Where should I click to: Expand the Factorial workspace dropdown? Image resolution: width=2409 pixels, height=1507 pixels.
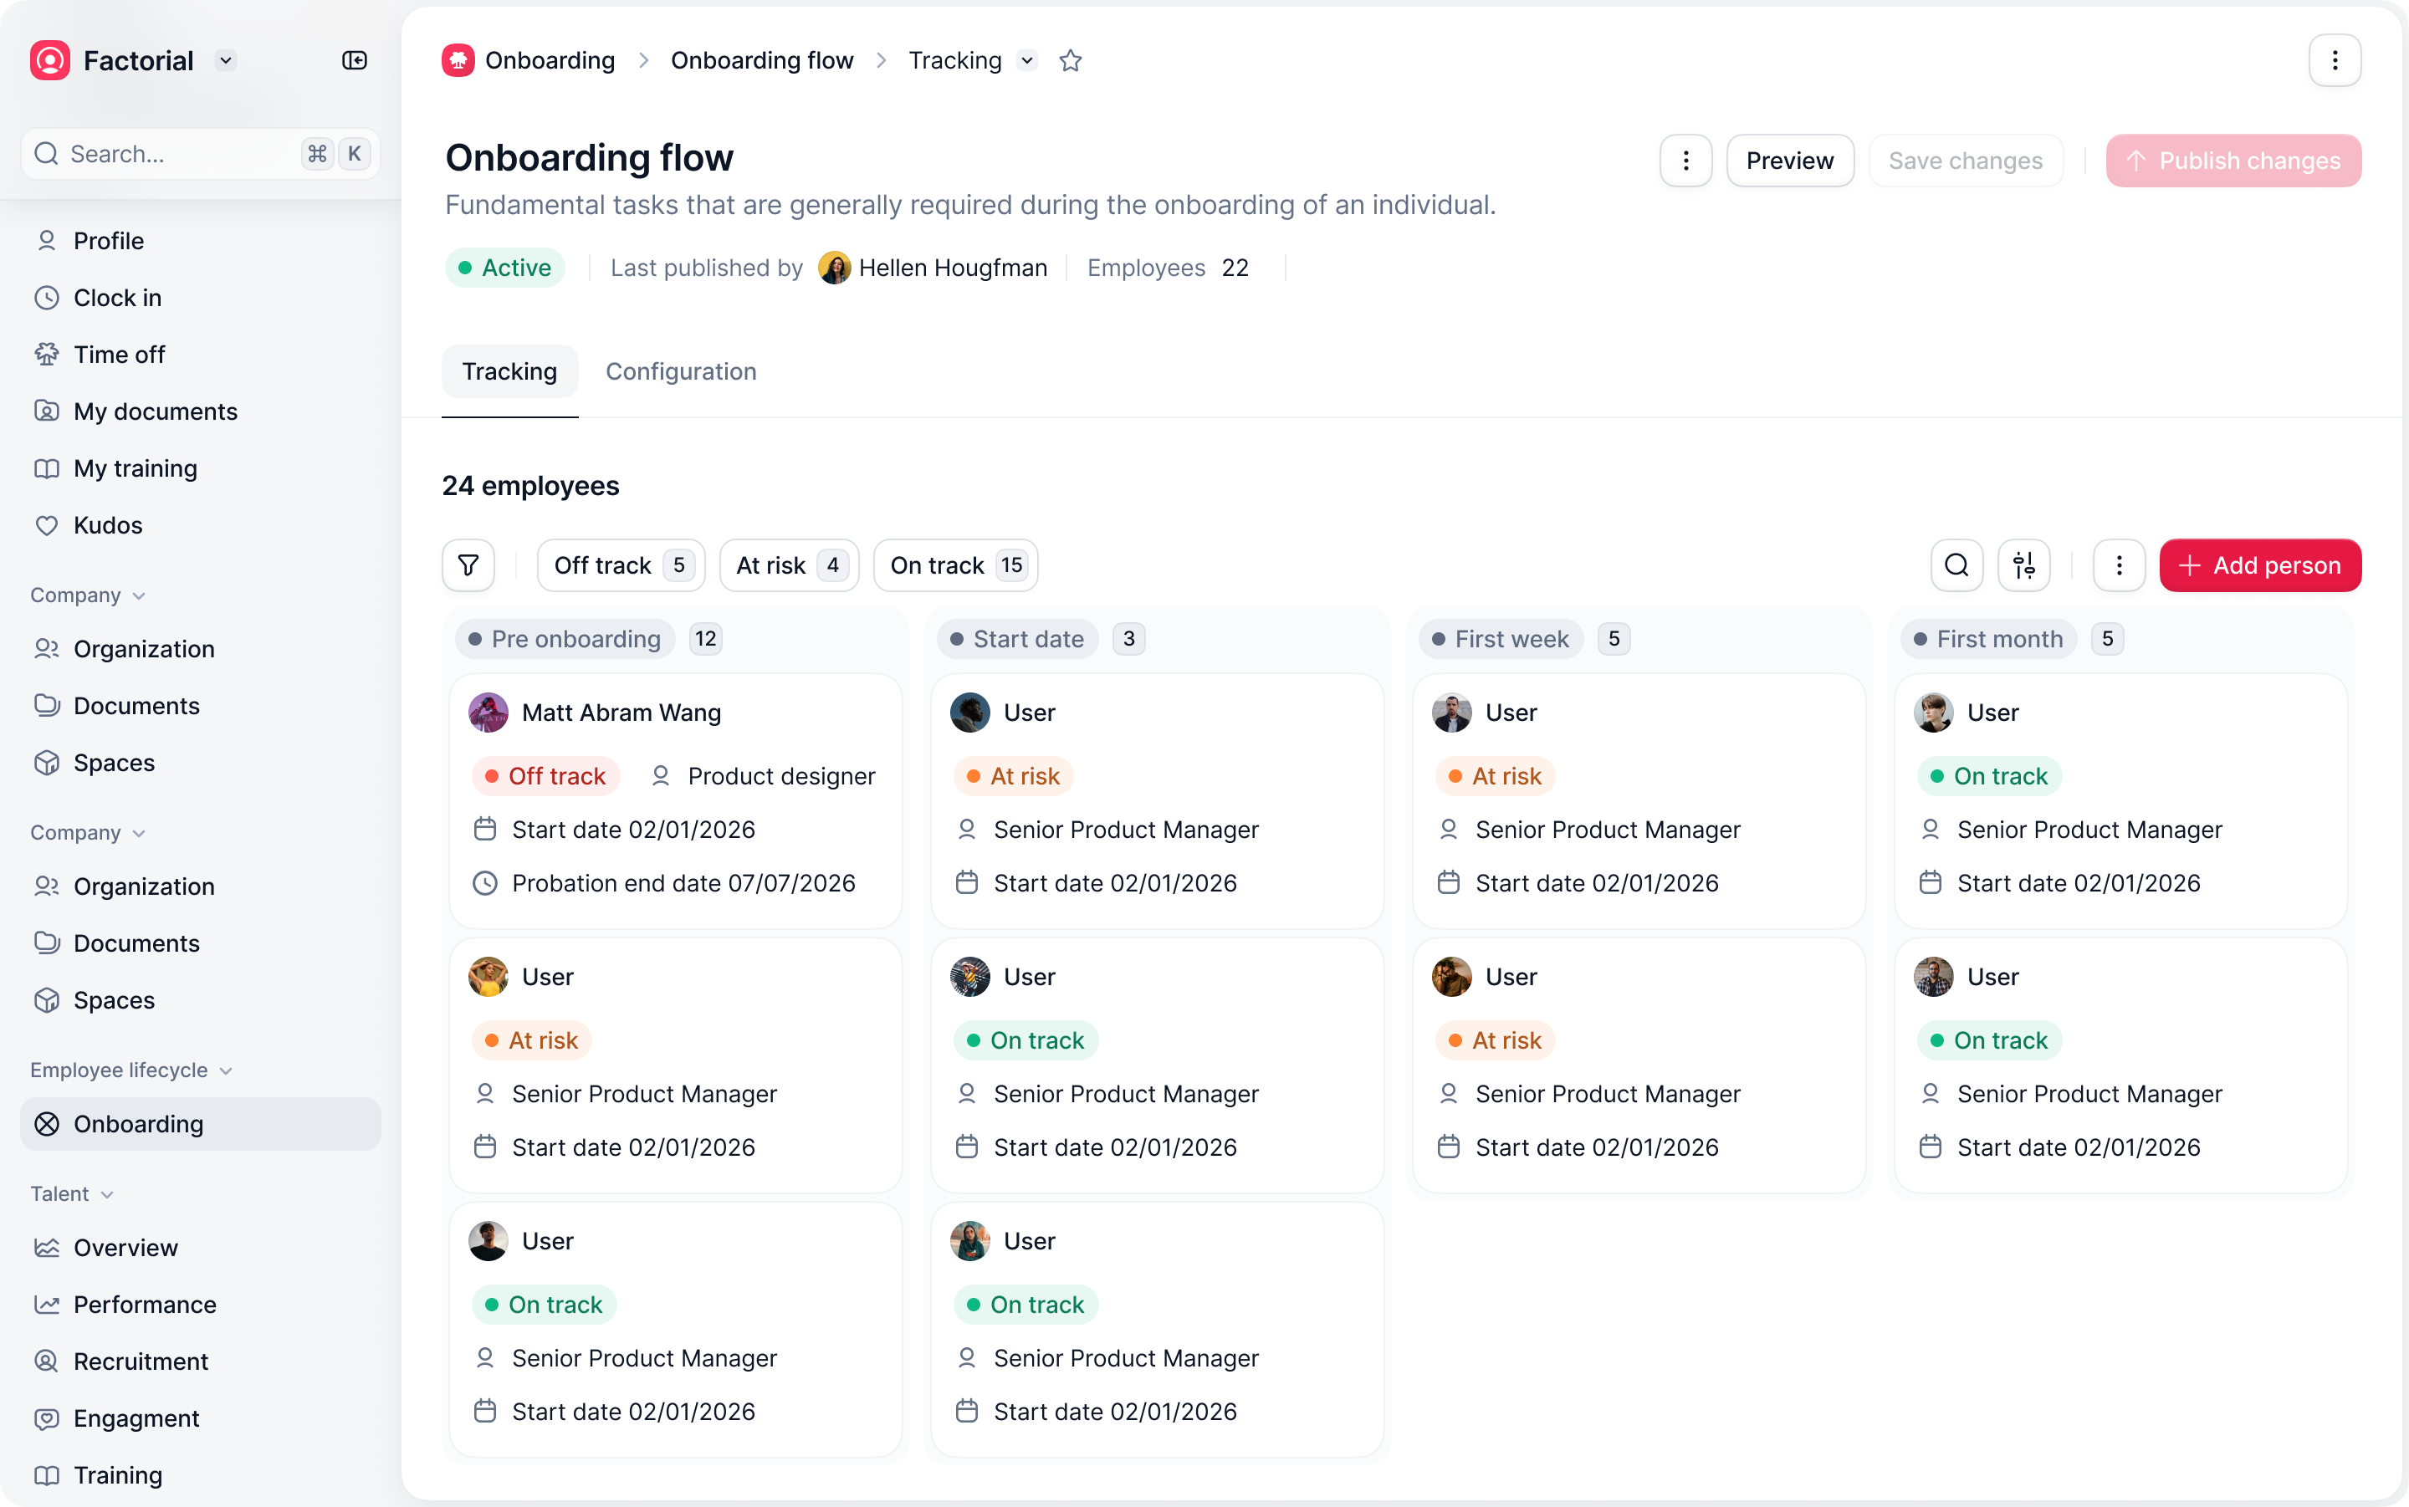pos(226,61)
